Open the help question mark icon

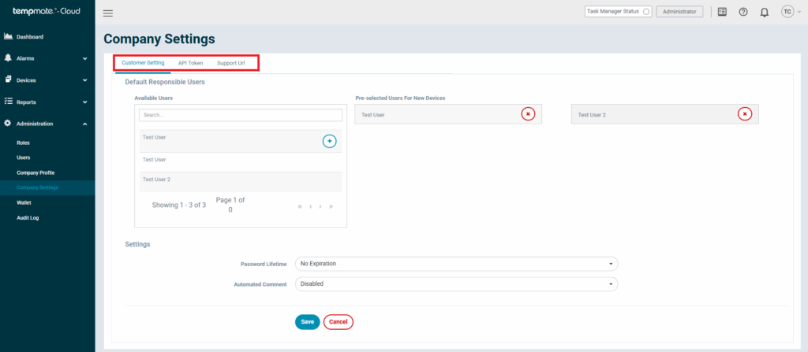[x=743, y=12]
